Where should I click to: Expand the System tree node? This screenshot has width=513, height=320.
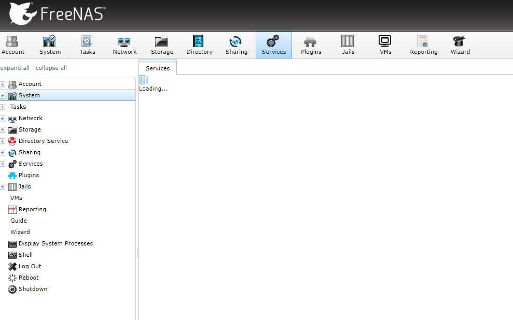[x=2, y=96]
